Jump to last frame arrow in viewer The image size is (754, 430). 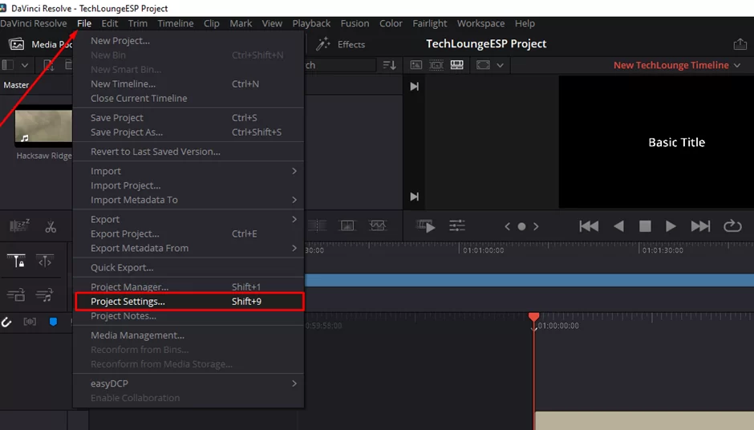[414, 197]
